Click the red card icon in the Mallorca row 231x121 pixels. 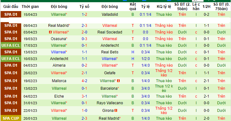point(118,81)
